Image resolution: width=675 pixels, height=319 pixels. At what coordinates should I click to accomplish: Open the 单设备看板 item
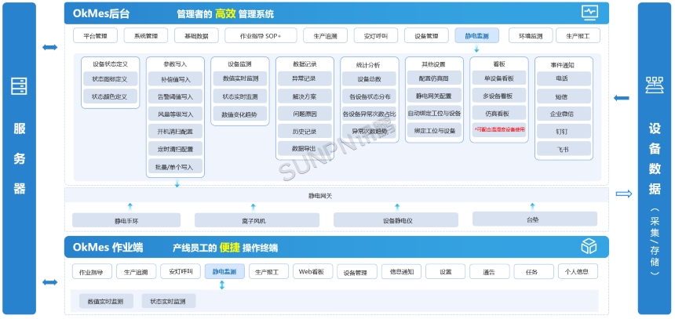coord(499,78)
